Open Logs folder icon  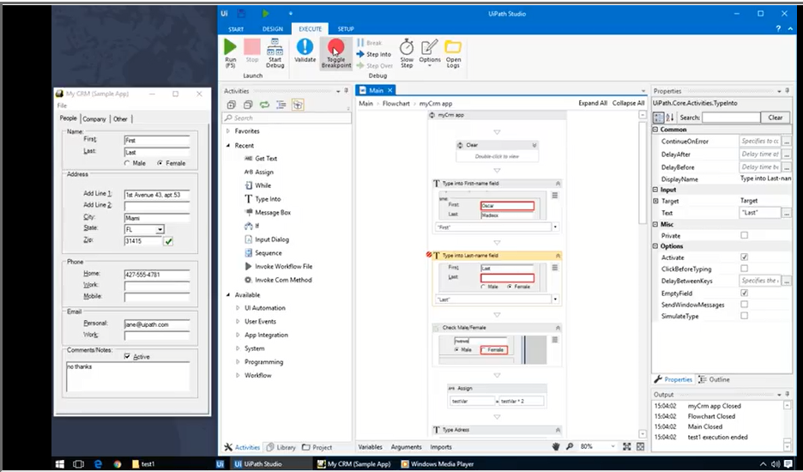453,46
